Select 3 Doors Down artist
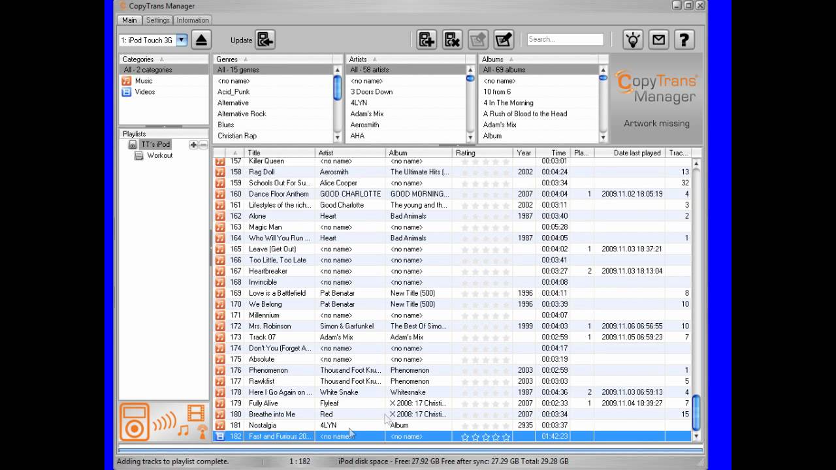Viewport: 836px width, 470px height. coord(372,92)
